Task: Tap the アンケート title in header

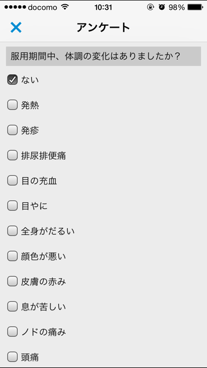Action: 103,28
